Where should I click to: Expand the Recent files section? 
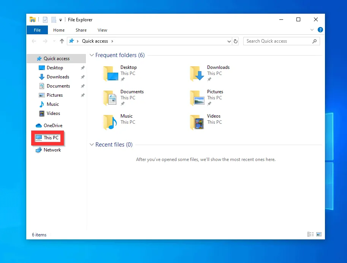pyautogui.click(x=92, y=144)
